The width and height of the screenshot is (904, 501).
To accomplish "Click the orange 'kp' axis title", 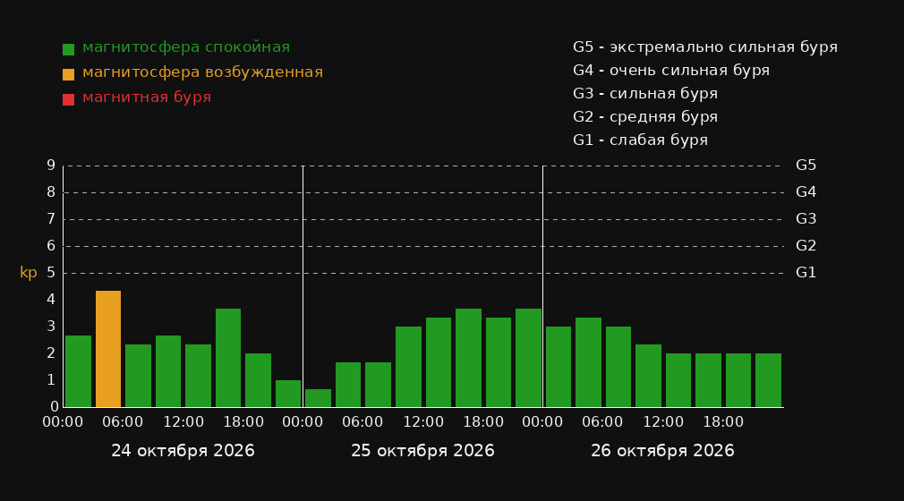I will (29, 273).
